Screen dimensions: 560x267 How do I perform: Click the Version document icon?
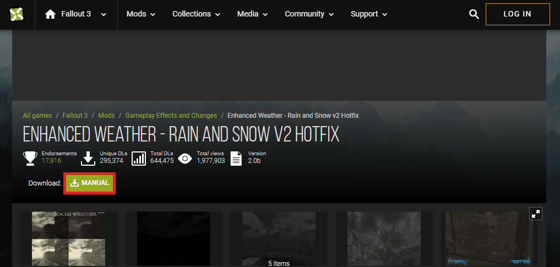tap(236, 158)
